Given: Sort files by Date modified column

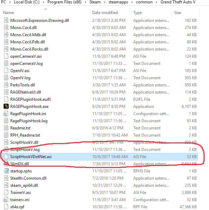Looking at the screenshot, I should click(105, 13).
